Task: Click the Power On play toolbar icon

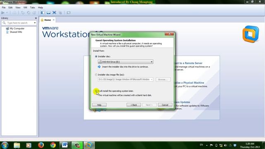Action: pyautogui.click(x=3, y=13)
